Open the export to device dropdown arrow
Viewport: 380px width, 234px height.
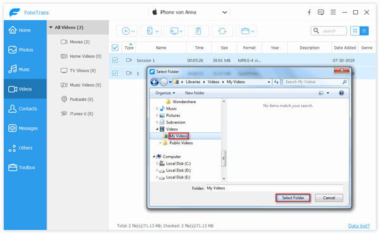tap(157, 31)
